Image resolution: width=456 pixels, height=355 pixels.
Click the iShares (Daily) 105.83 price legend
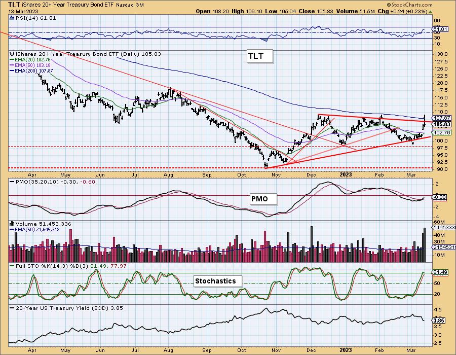(x=88, y=54)
